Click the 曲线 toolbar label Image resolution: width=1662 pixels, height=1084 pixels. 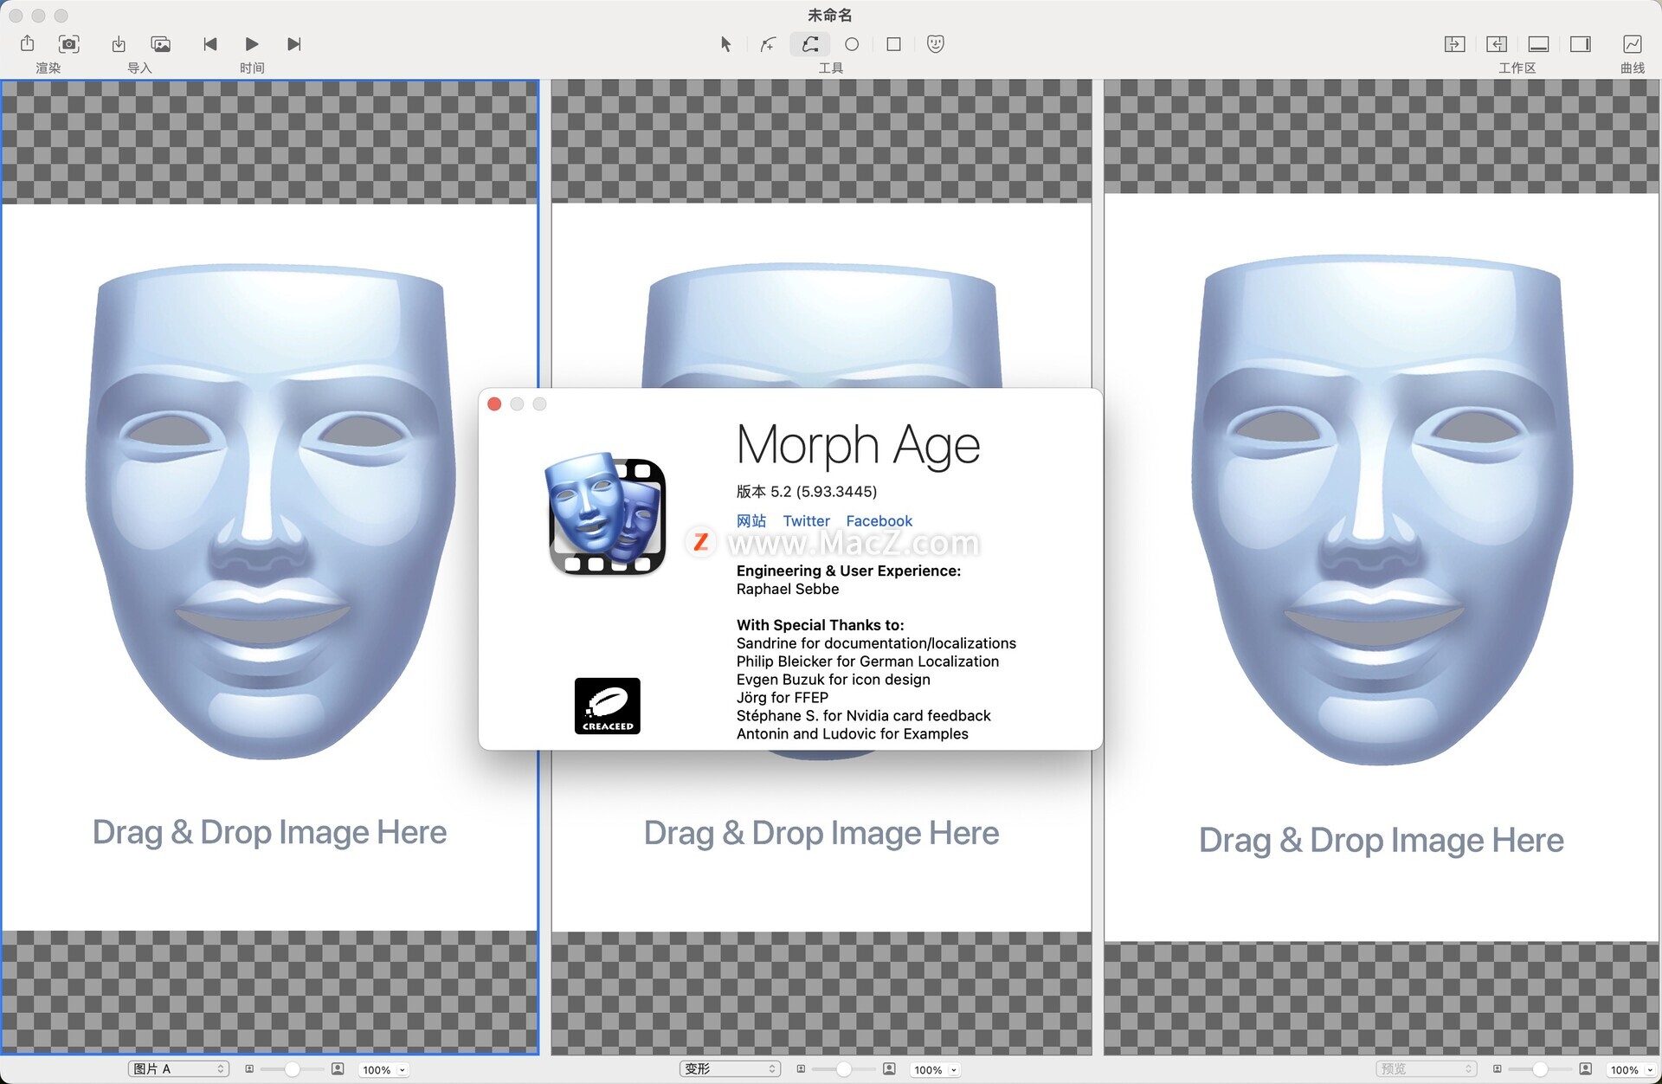point(1632,68)
